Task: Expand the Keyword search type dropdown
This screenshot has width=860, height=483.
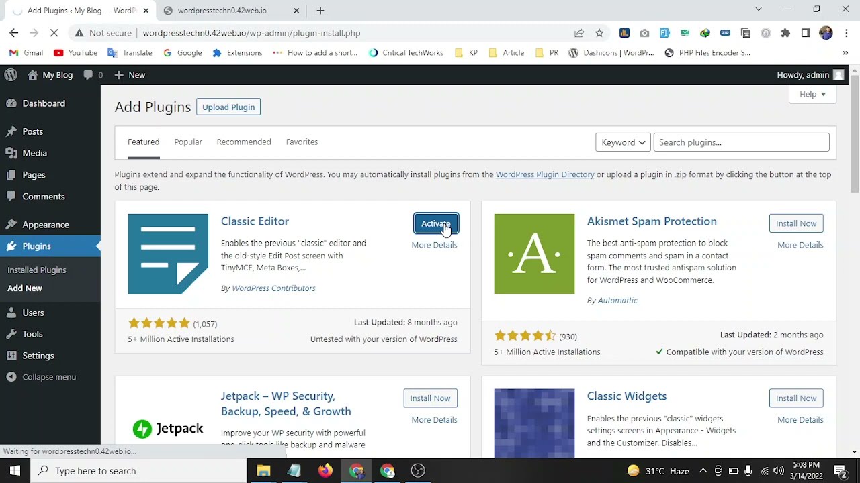Action: click(x=623, y=142)
